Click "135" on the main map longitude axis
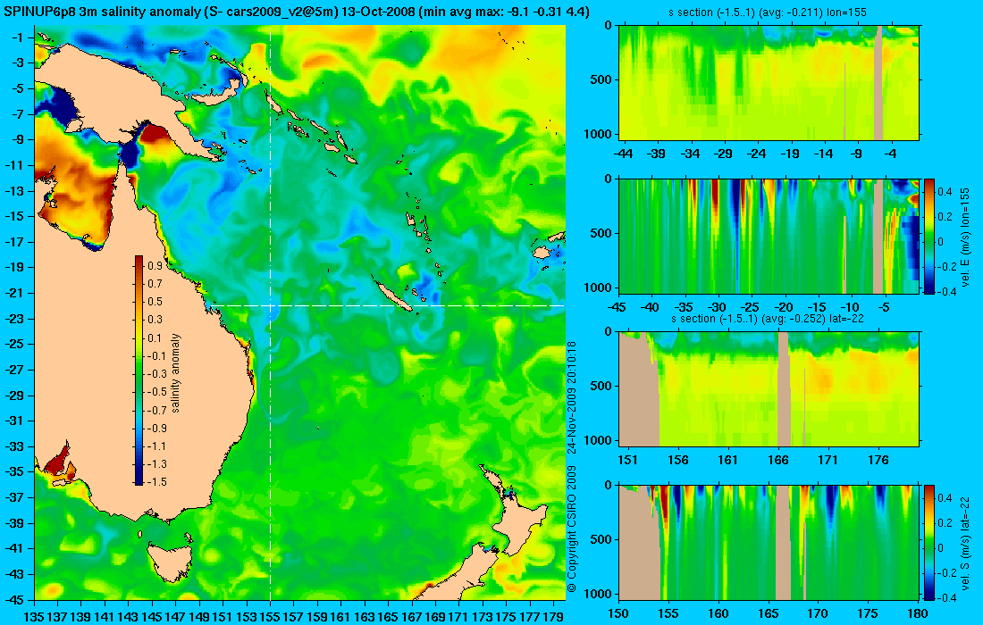The width and height of the screenshot is (983, 625). [34, 617]
